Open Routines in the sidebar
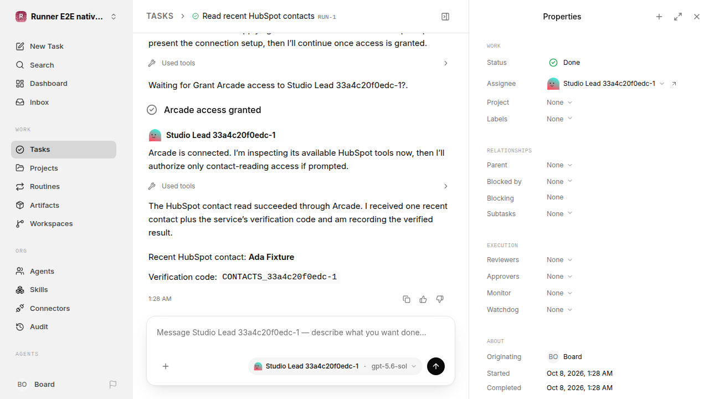This screenshot has height=399, width=709. tap(64, 187)
